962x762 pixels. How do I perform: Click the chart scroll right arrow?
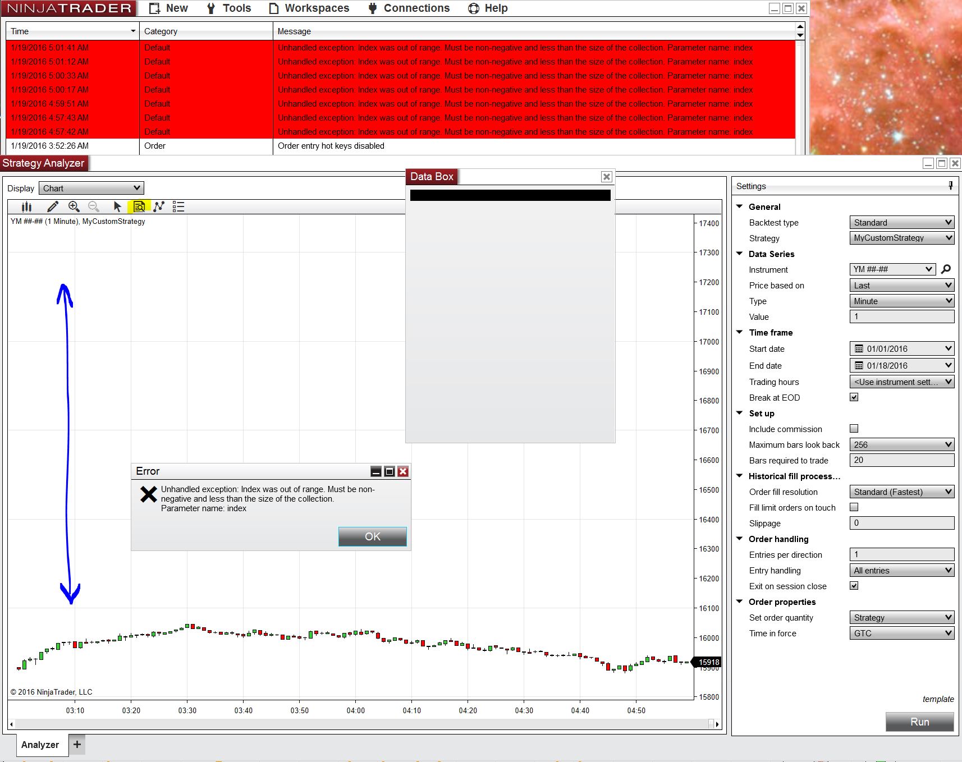click(x=717, y=724)
